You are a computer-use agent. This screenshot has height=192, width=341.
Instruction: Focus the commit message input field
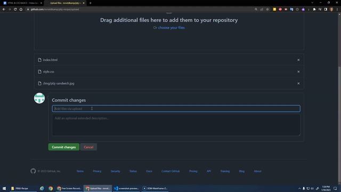[176, 109]
